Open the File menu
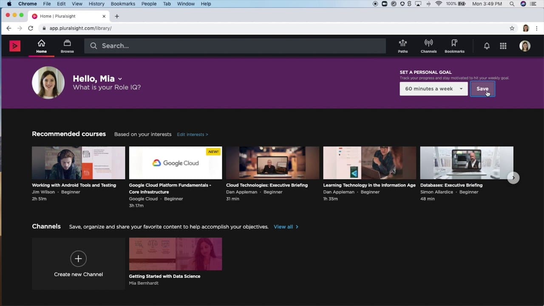The height and width of the screenshot is (306, 544). (47, 4)
